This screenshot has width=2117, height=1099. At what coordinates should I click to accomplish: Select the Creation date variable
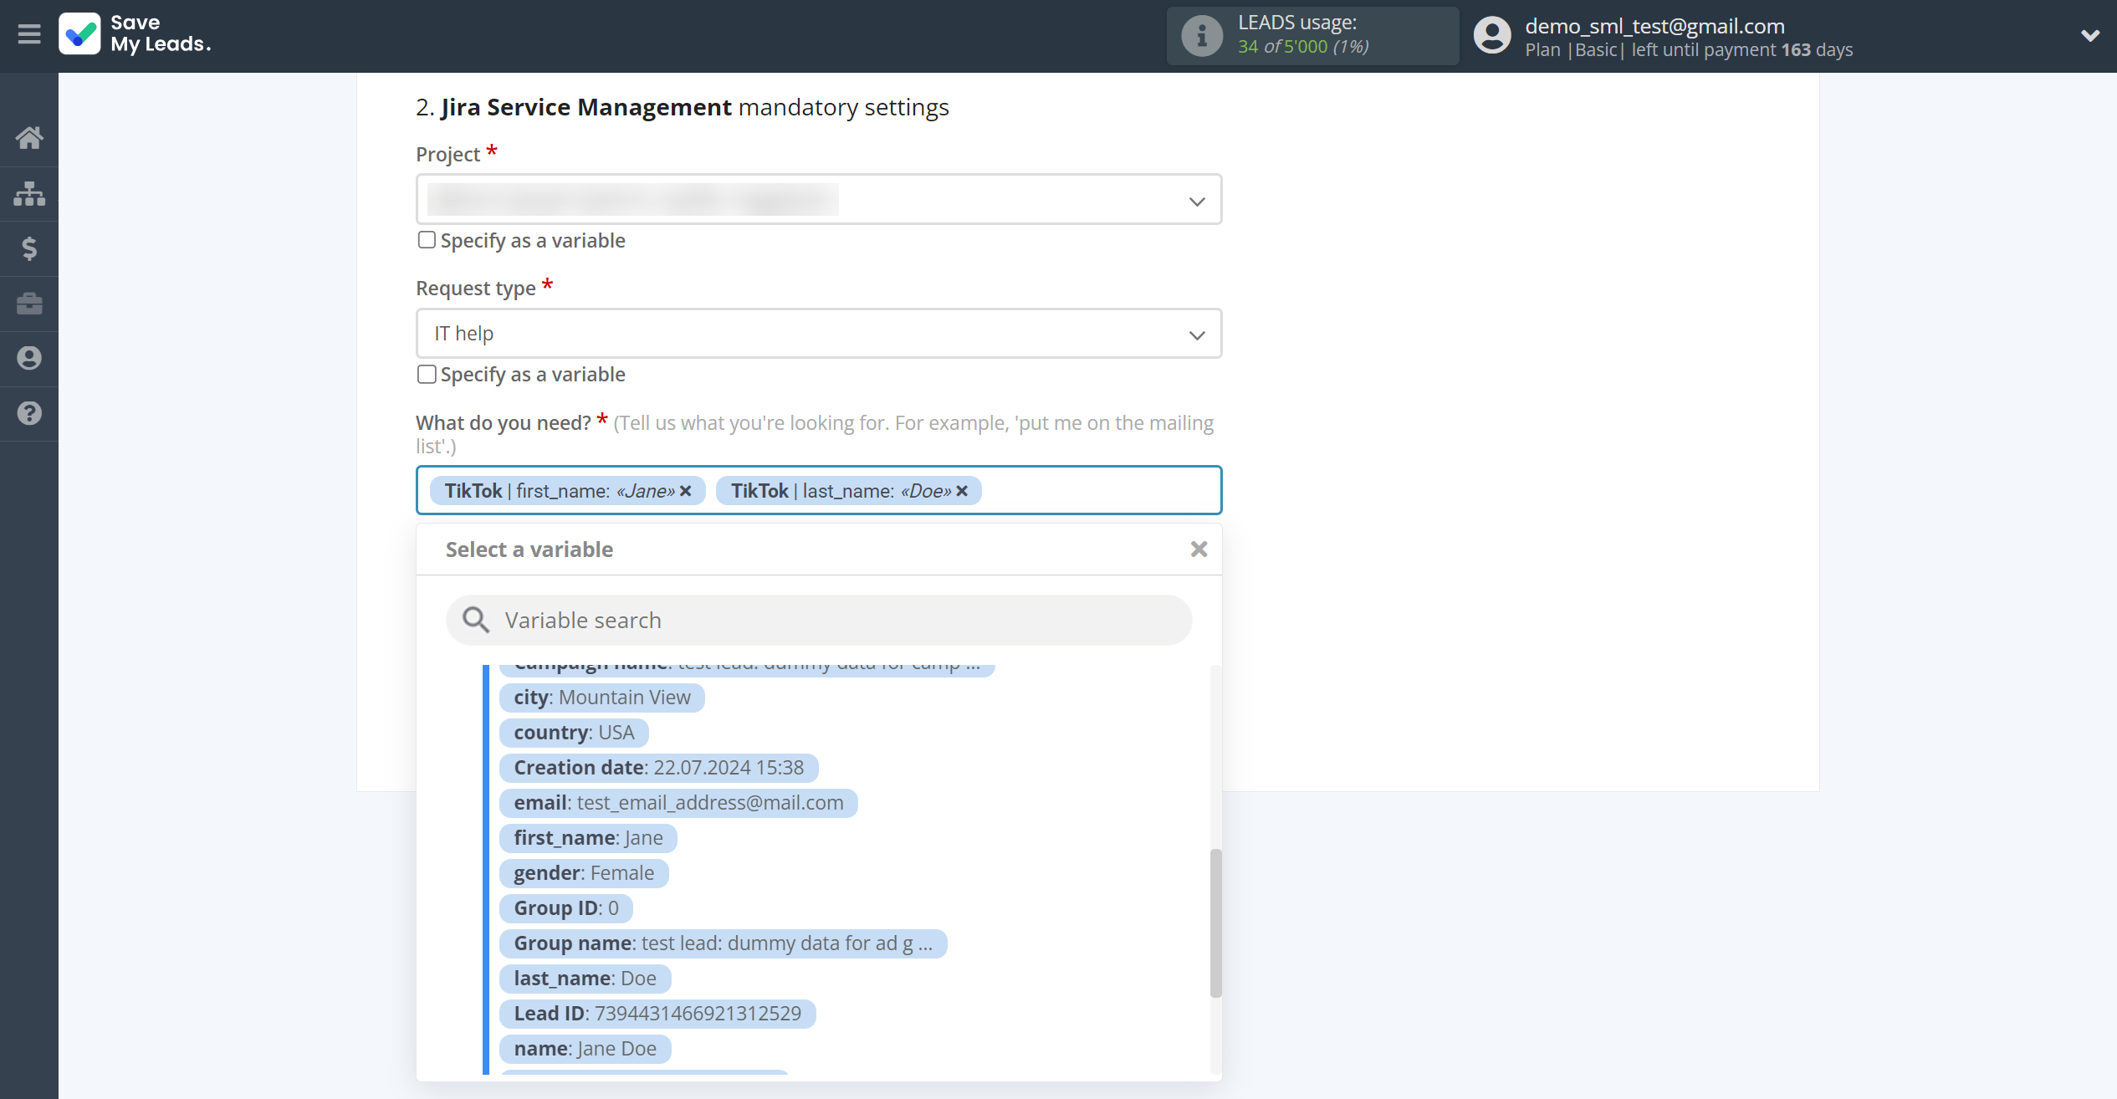tap(658, 768)
